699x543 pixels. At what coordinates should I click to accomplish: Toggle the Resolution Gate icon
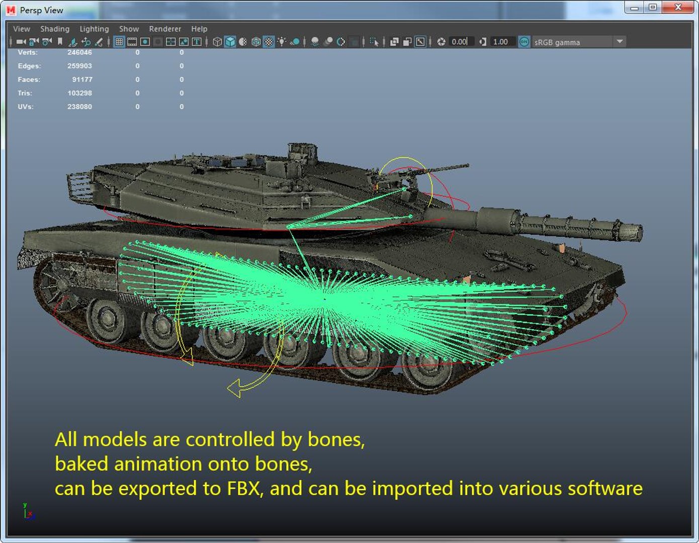[x=145, y=42]
